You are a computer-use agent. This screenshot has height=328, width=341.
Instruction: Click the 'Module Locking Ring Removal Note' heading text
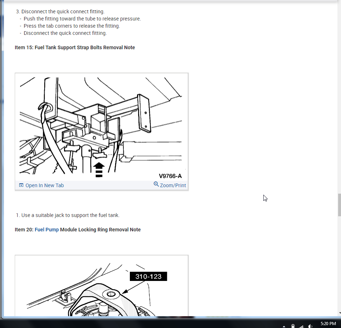point(100,230)
